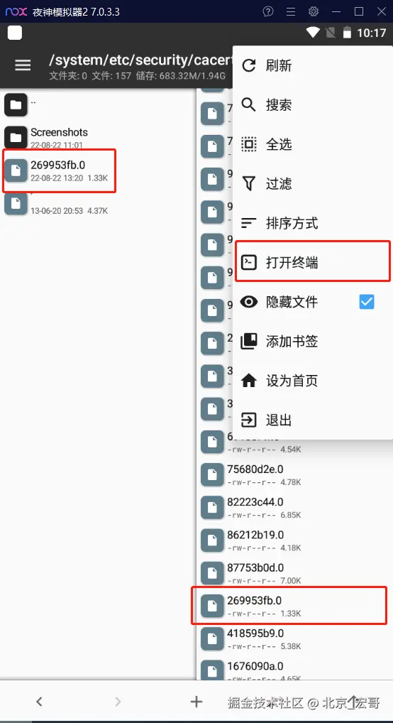
Task: Click the plus icon in bottom bar
Action: [196, 702]
